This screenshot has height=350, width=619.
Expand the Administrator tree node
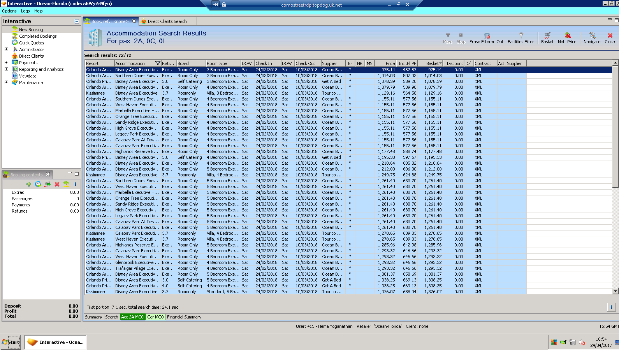tap(6, 49)
